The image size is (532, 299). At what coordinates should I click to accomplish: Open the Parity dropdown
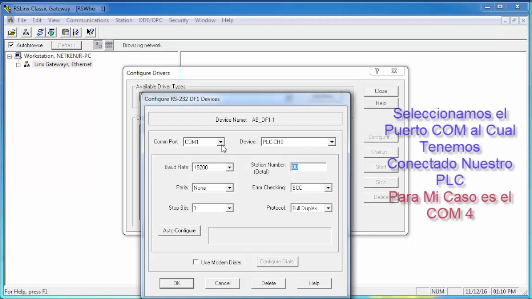pyautogui.click(x=229, y=188)
